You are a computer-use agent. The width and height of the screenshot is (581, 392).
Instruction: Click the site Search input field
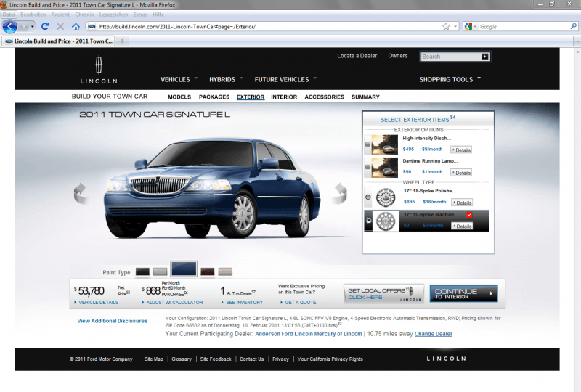[450, 57]
